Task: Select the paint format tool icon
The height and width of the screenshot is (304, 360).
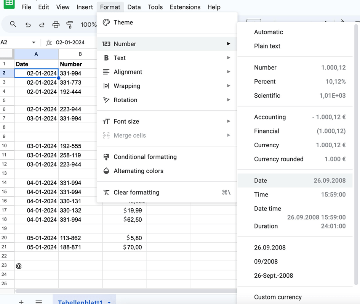Action: click(70, 24)
